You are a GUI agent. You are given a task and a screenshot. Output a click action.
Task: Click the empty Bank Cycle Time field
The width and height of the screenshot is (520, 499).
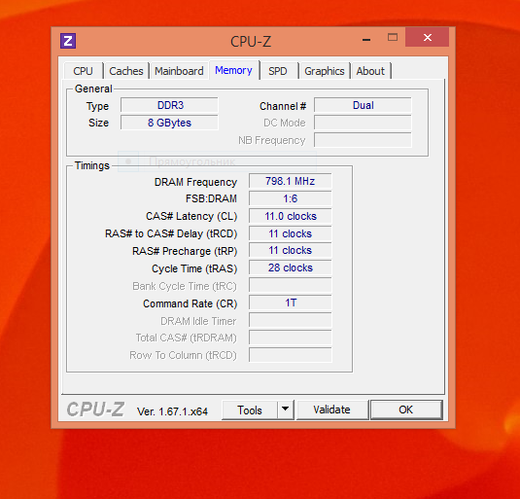(x=291, y=285)
